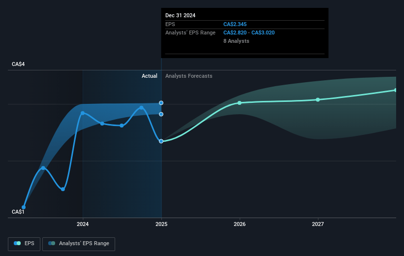Click the EPS dip point before 2024
This screenshot has width=404, height=256.
(x=63, y=189)
